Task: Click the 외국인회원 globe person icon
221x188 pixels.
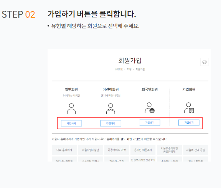Action: (150, 108)
